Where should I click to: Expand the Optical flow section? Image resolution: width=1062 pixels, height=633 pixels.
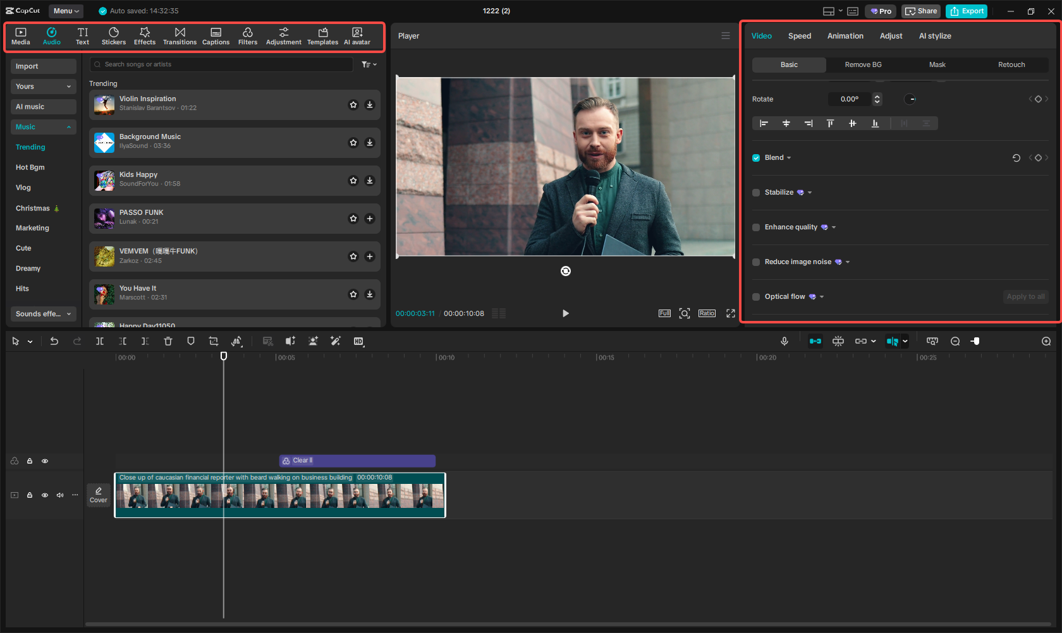(821, 296)
